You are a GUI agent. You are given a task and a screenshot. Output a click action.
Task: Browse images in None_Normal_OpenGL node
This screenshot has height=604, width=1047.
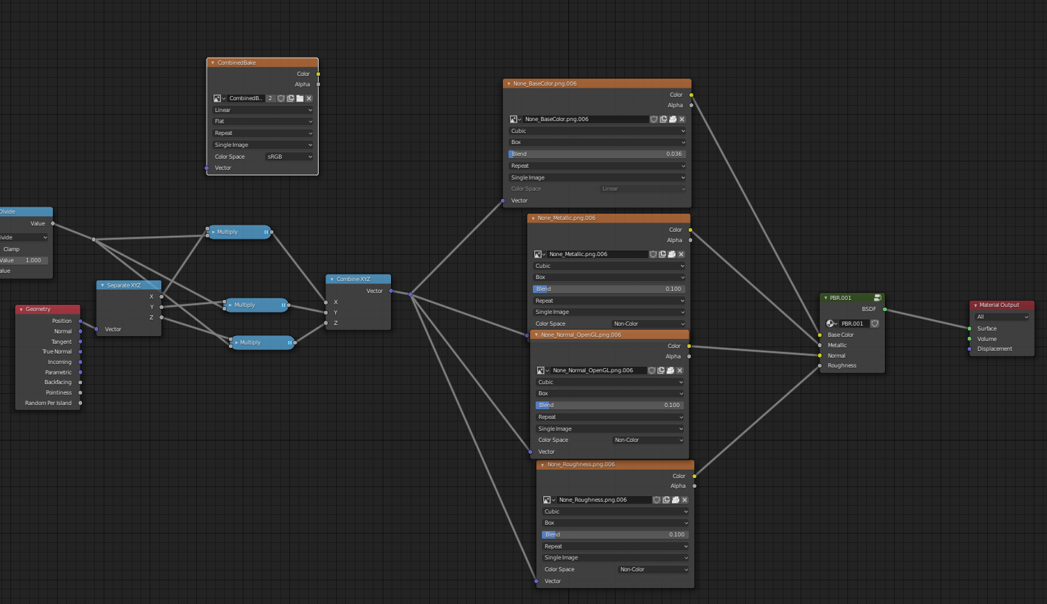click(x=543, y=370)
